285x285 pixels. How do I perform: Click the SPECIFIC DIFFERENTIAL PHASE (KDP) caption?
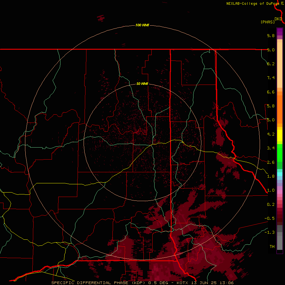coord(99,283)
